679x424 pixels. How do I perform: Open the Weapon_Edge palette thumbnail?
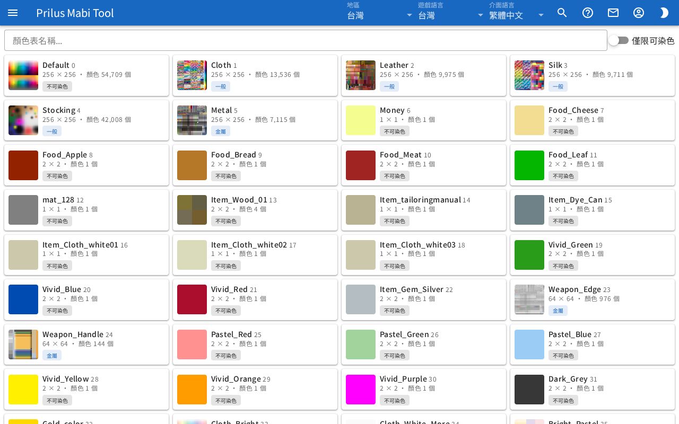529,299
